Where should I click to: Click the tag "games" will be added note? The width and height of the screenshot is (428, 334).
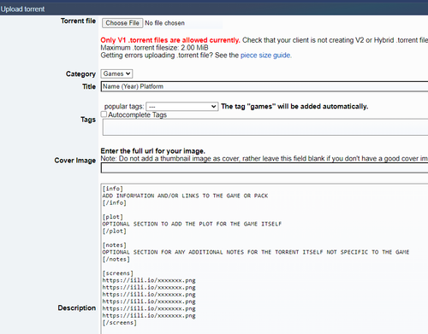(294, 107)
